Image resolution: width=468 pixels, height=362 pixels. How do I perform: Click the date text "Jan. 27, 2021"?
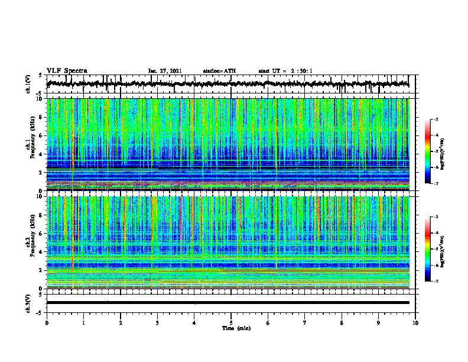point(165,71)
